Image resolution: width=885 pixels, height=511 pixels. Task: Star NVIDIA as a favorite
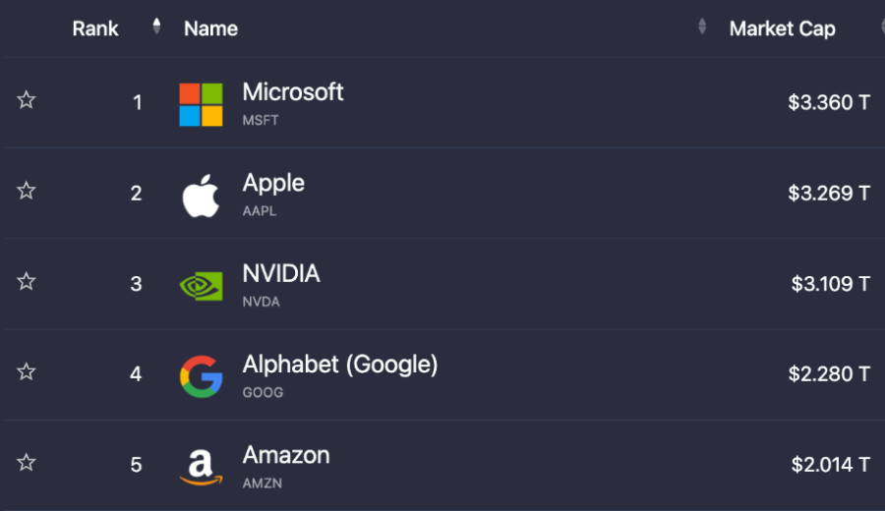pyautogui.click(x=26, y=281)
